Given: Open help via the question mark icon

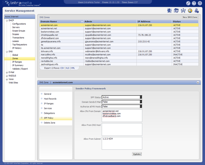Looking at the screenshot, I should [x=194, y=3].
